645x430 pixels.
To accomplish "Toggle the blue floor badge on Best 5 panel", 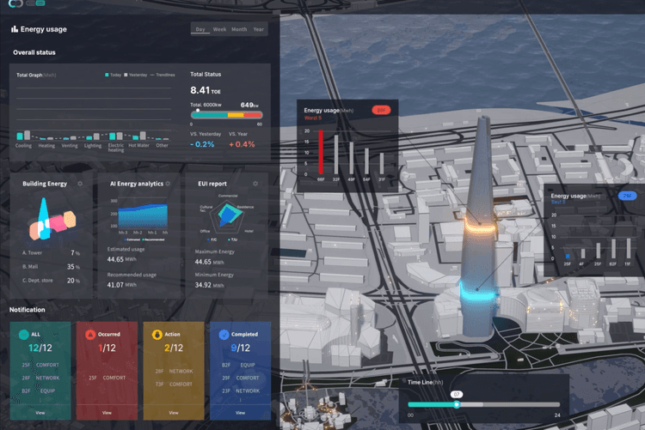I will pyautogui.click(x=627, y=196).
